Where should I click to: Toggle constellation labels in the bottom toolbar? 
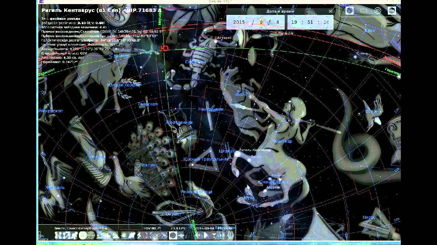pos(67,235)
